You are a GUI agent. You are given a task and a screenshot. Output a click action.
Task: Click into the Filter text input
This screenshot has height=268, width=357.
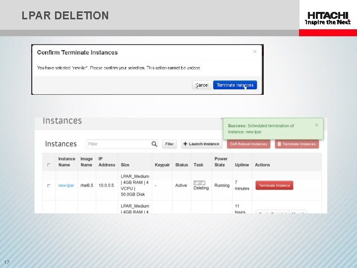[119, 144]
